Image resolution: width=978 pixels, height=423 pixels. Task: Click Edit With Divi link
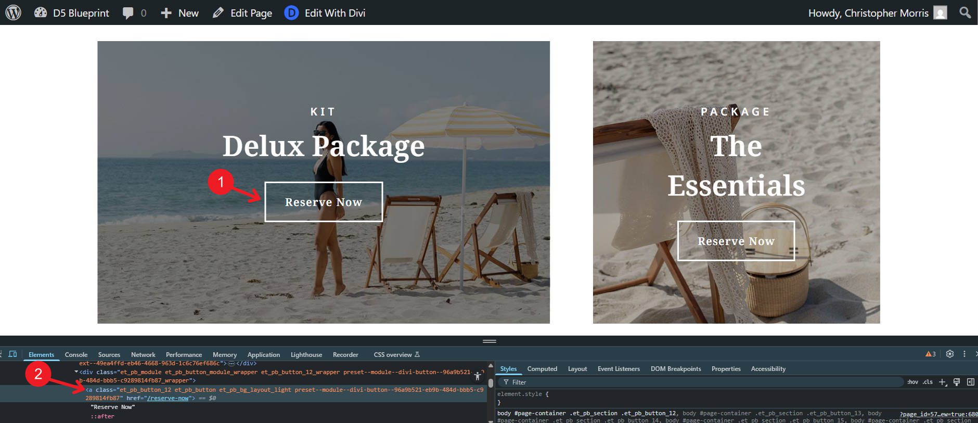point(325,13)
